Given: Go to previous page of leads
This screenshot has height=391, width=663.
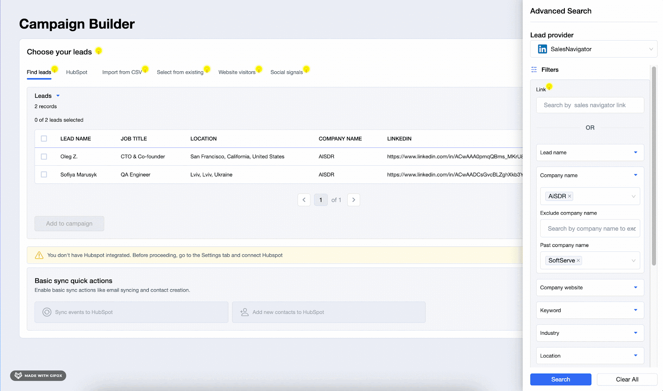Looking at the screenshot, I should click(x=304, y=200).
